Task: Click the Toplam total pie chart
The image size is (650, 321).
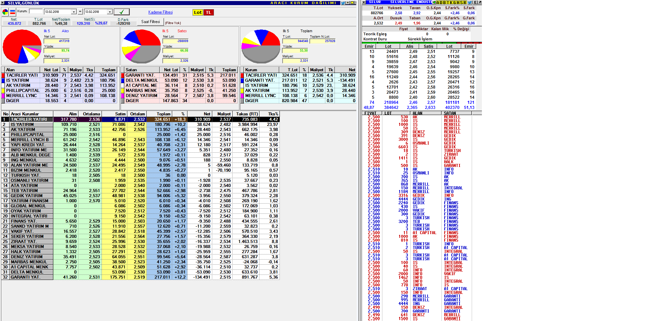Action: [261, 46]
